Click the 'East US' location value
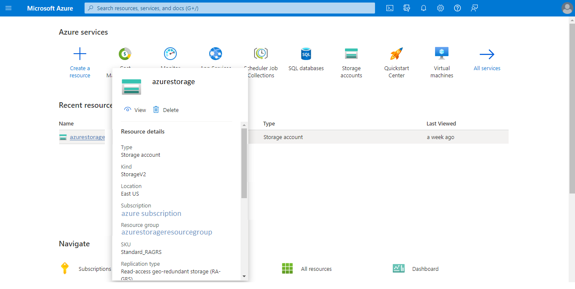This screenshot has height=289, width=575. 130,194
